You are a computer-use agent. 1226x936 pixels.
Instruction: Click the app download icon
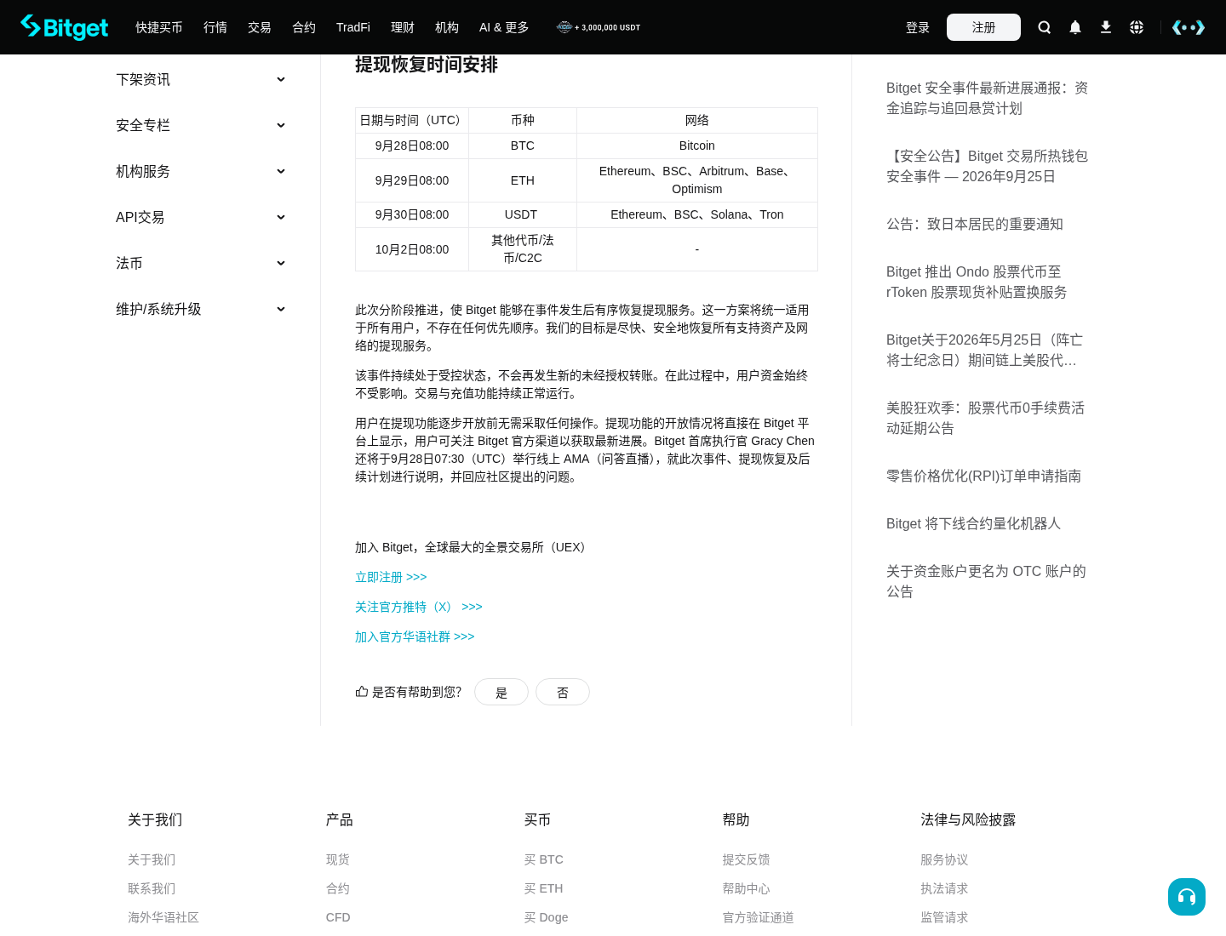tap(1106, 27)
